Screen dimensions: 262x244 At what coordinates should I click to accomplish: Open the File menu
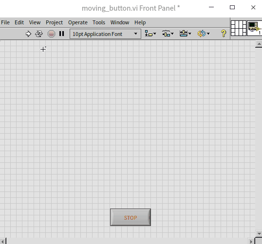pyautogui.click(x=5, y=22)
